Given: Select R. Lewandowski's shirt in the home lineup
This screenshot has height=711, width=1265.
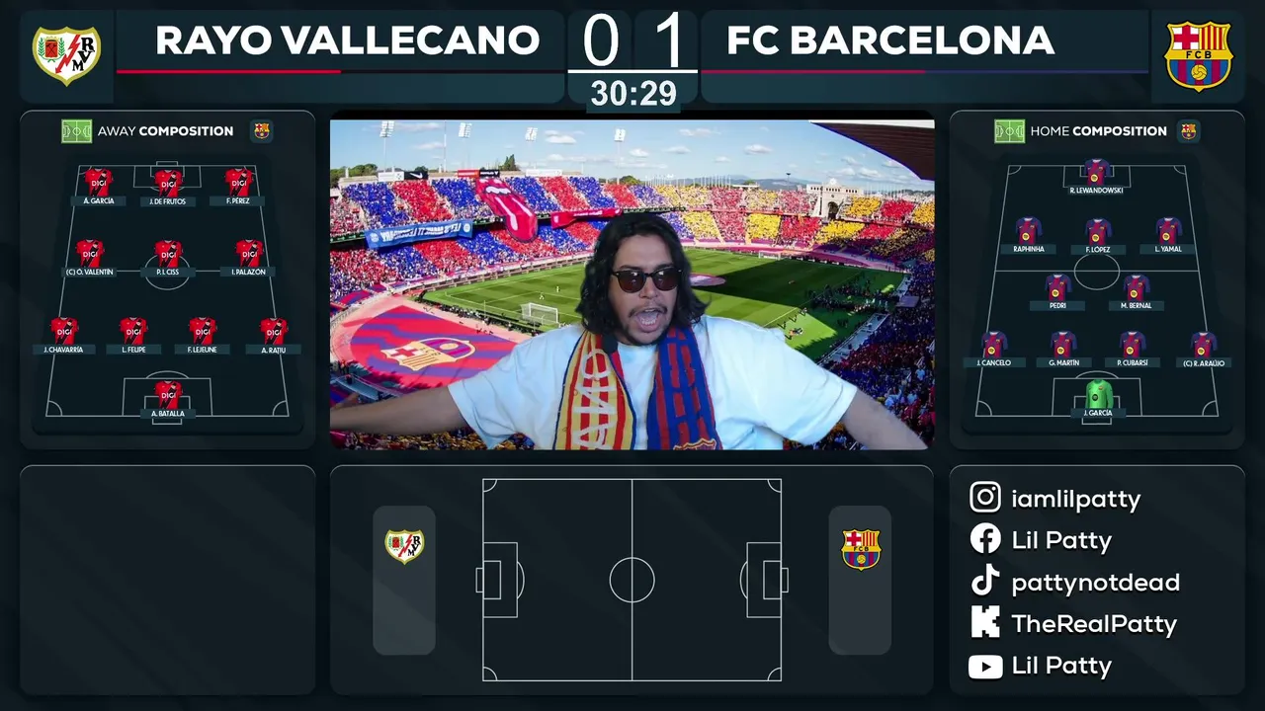Looking at the screenshot, I should pyautogui.click(x=1096, y=172).
